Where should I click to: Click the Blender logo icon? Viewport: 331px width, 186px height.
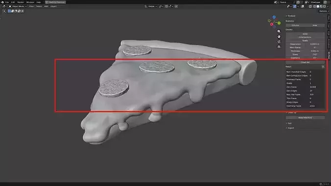pos(2,2)
